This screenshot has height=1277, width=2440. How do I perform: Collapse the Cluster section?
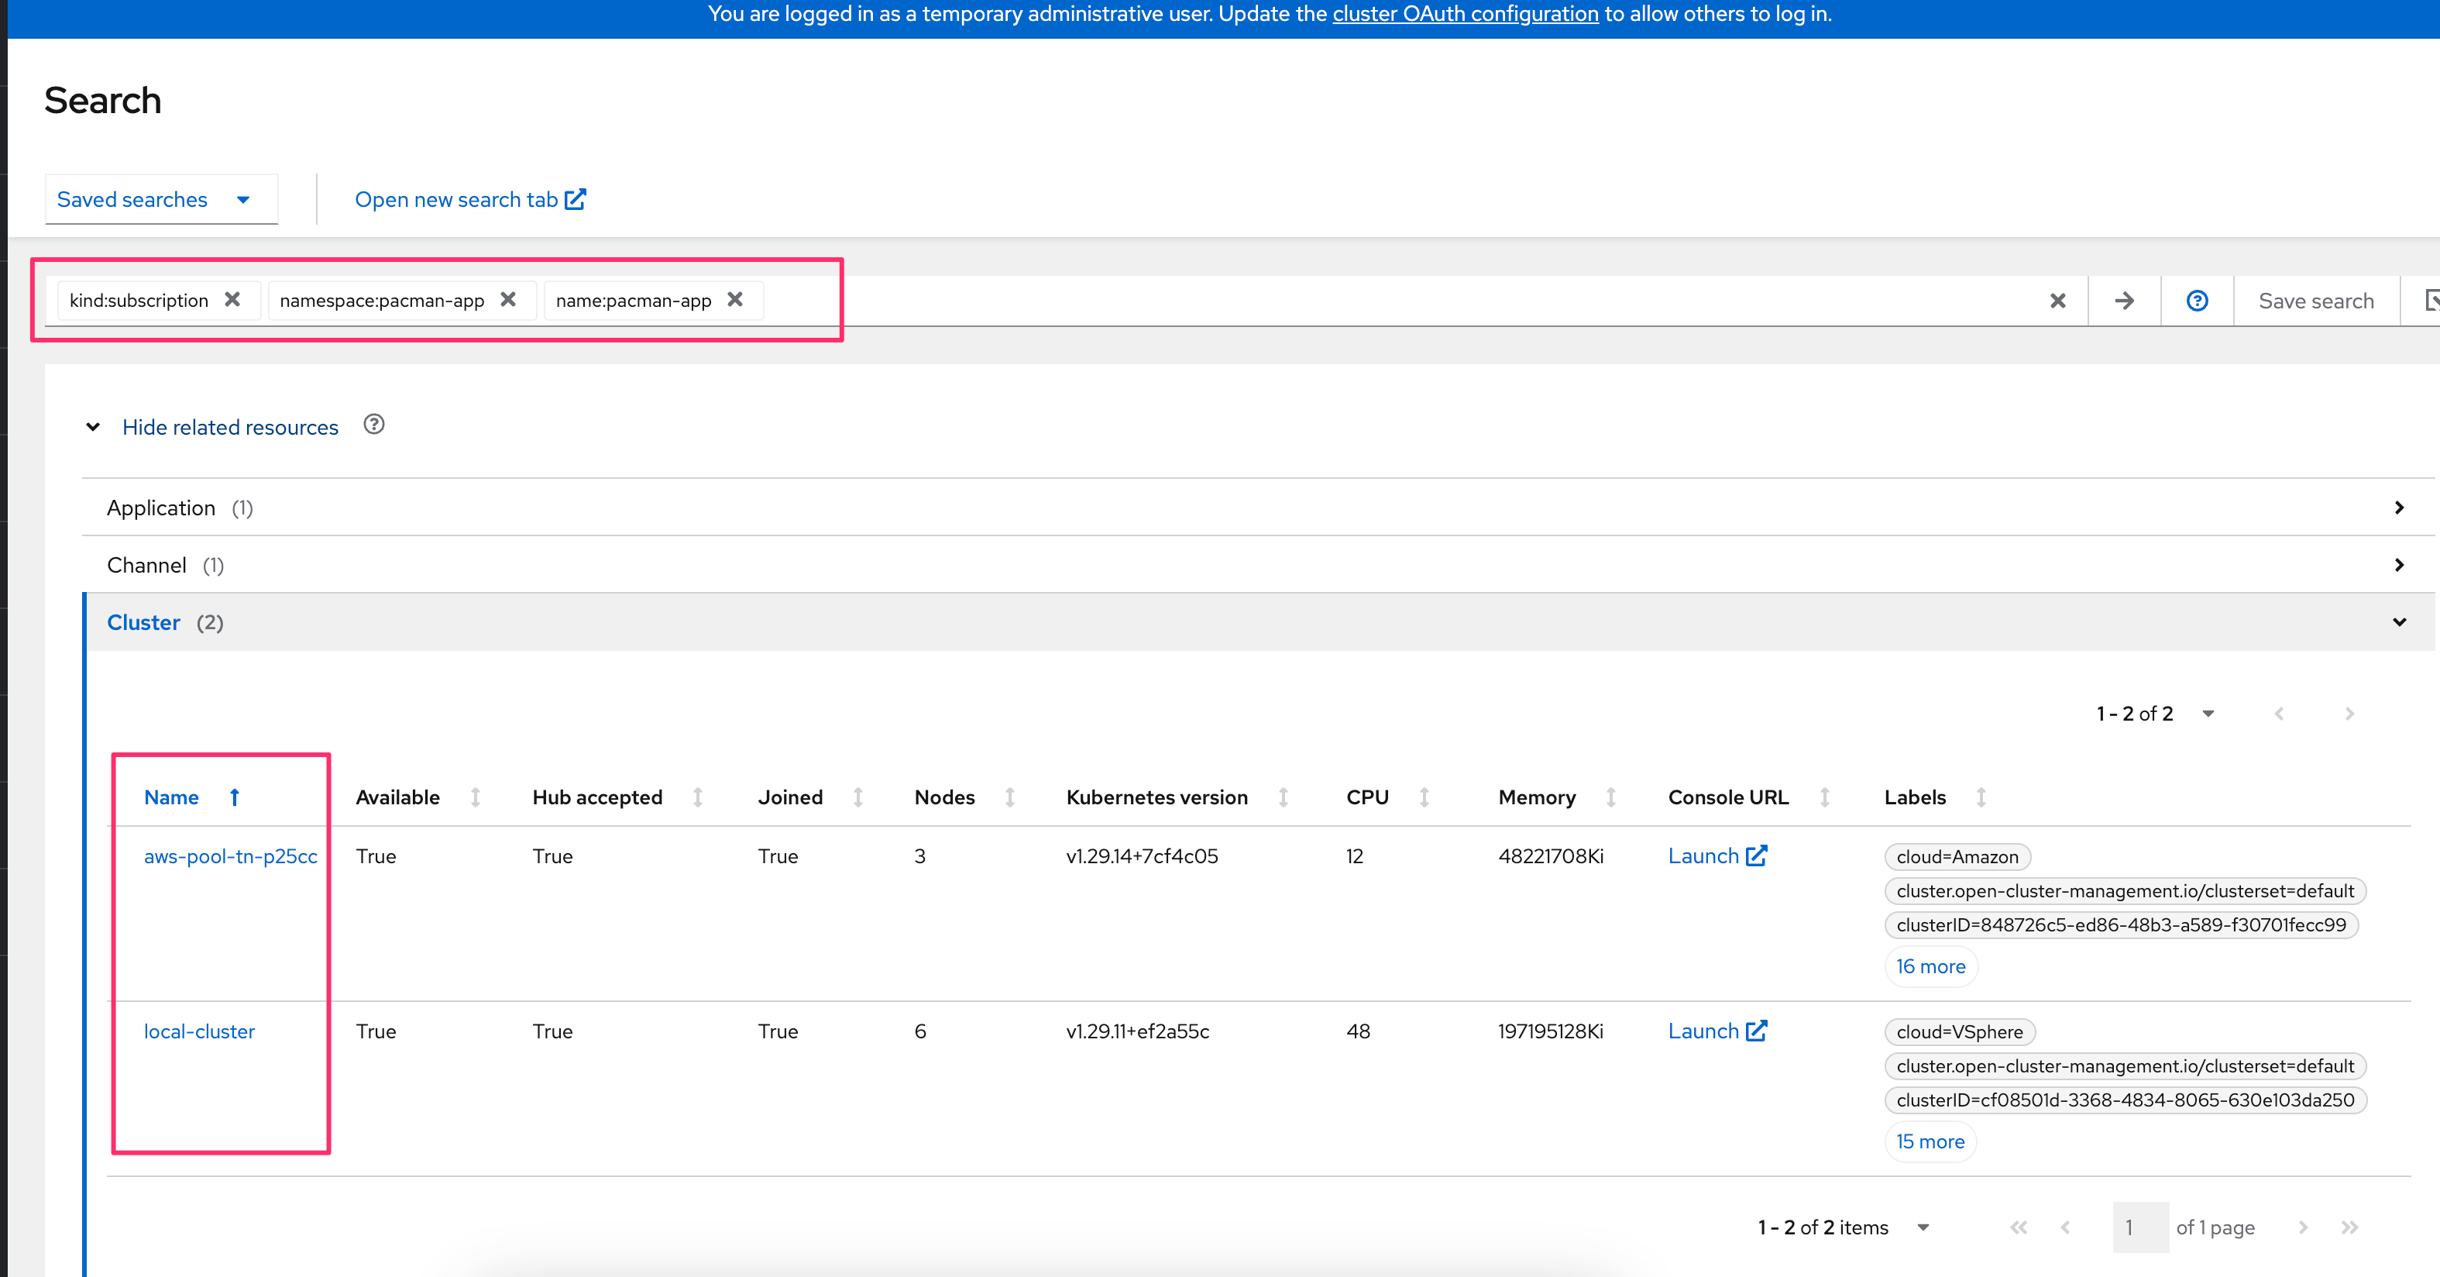click(2398, 622)
